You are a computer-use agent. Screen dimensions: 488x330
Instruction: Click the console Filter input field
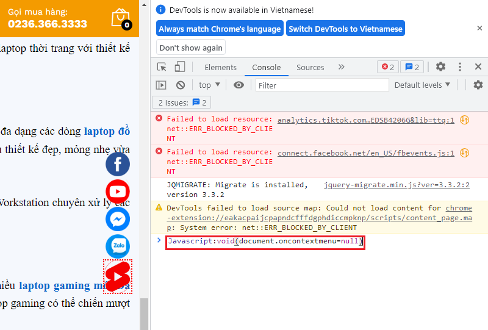pos(322,85)
